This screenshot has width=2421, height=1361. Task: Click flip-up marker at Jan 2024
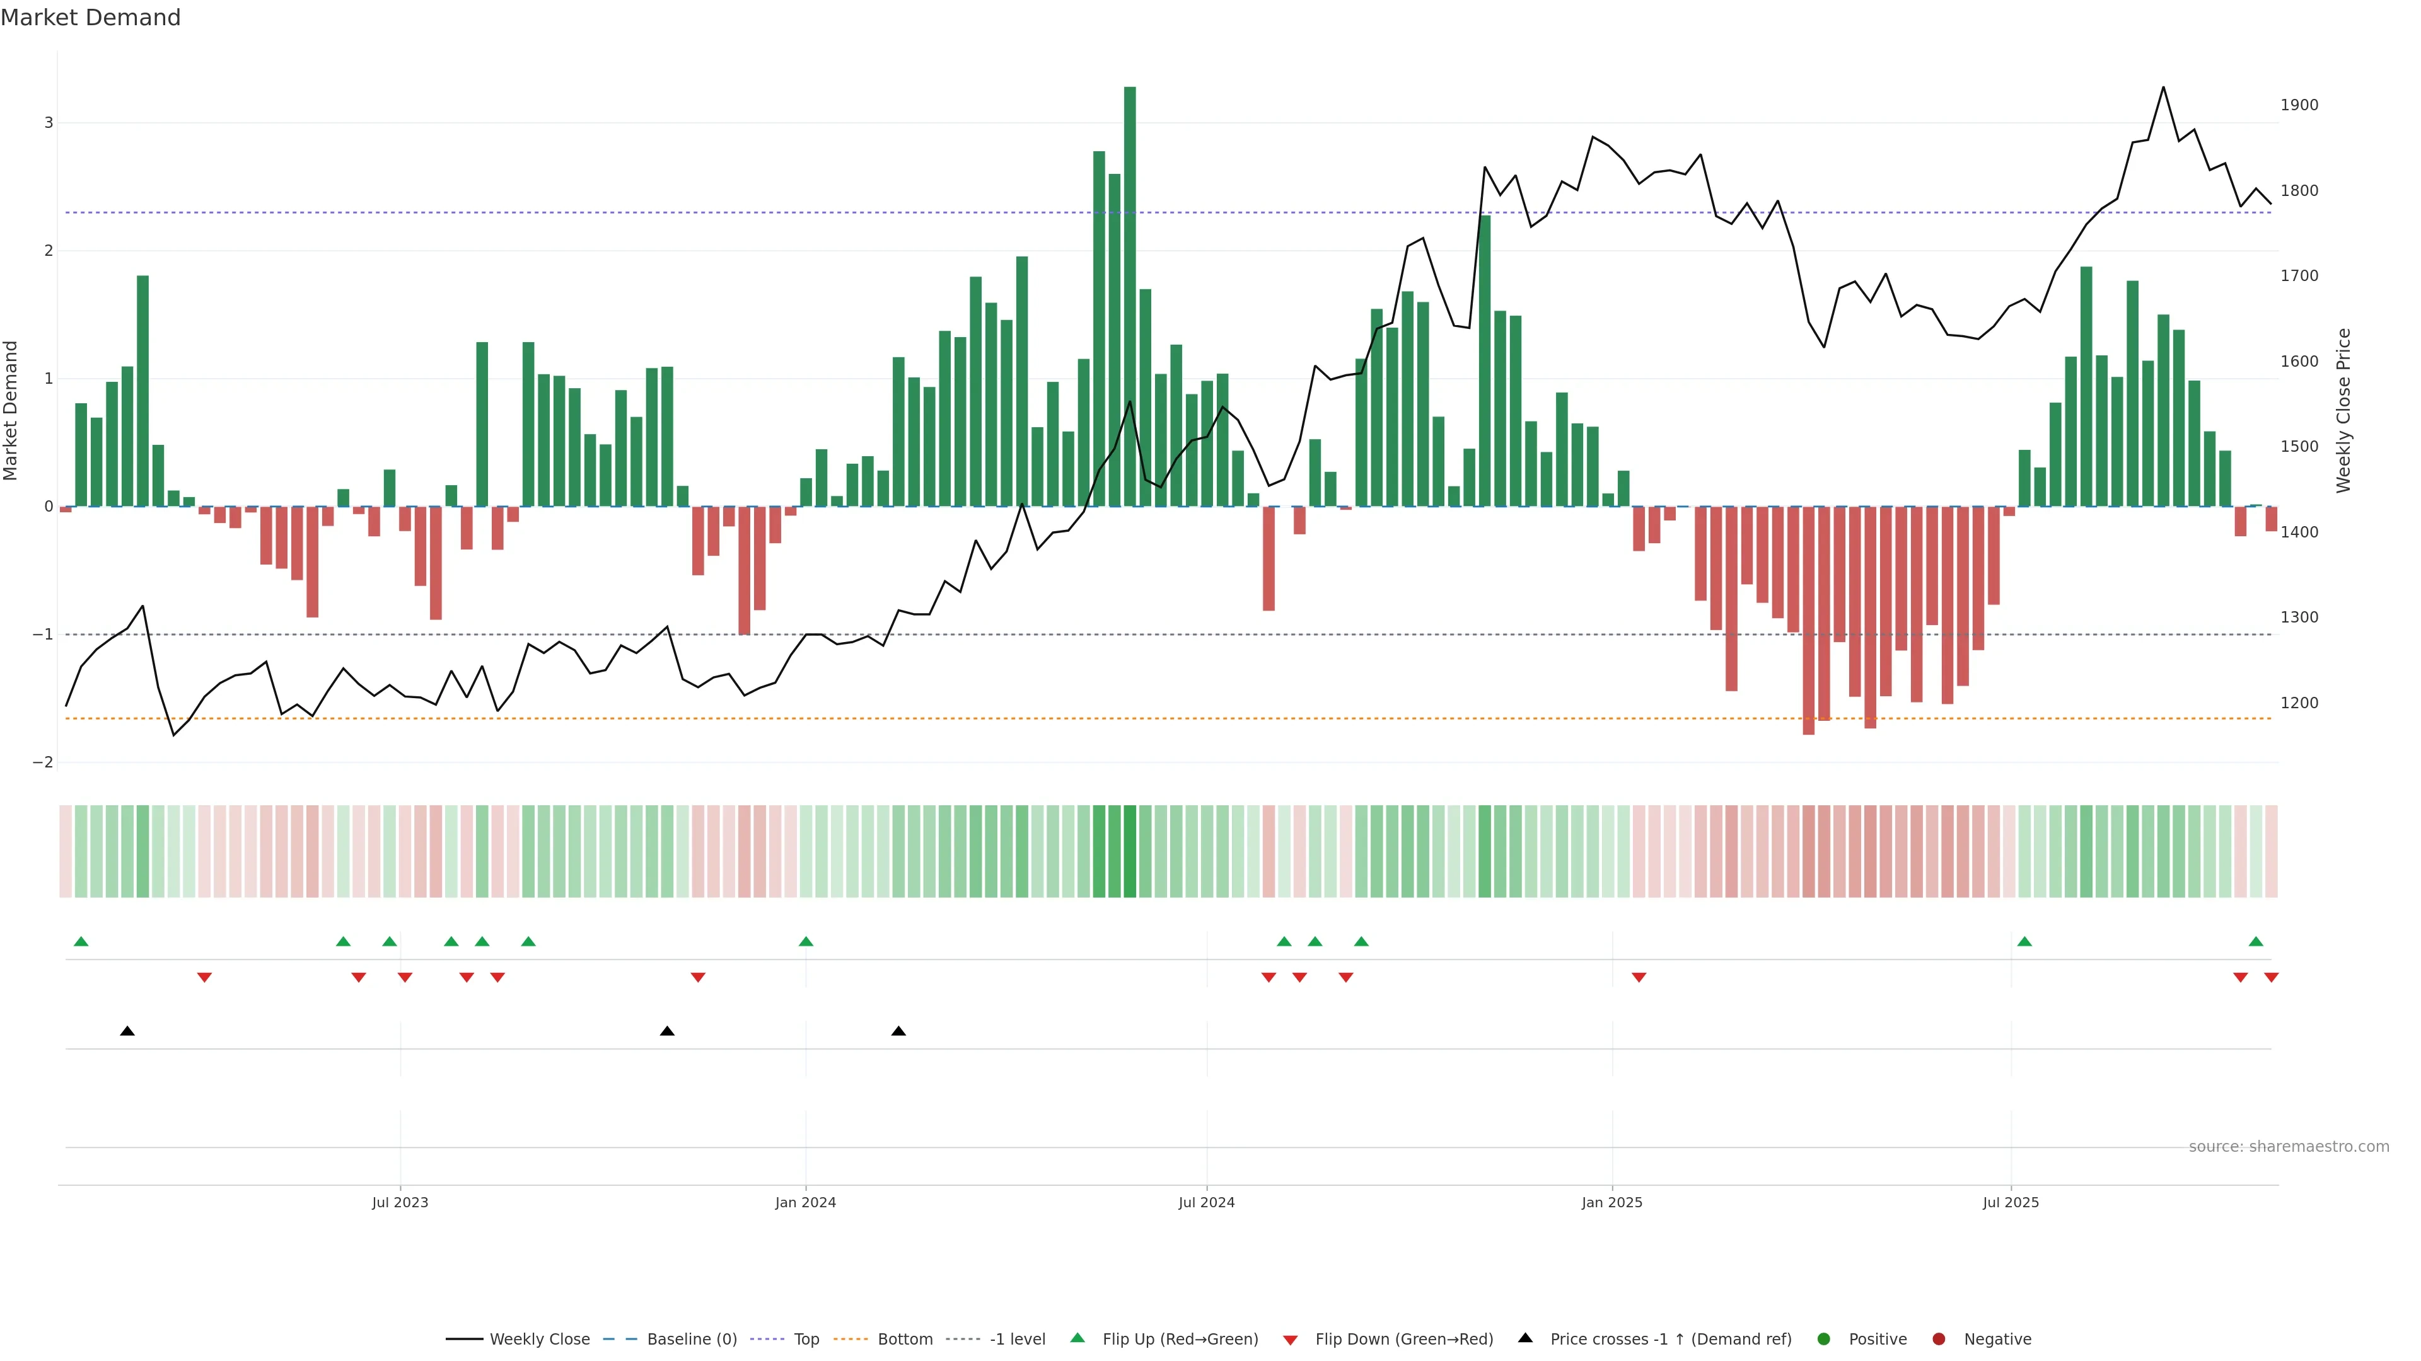coord(806,941)
